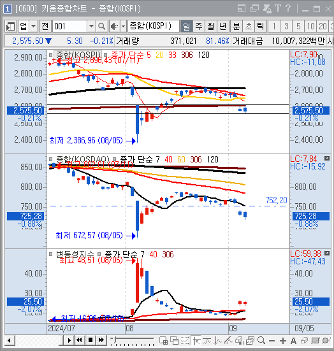Click the rectangle screen capture icon

pos(315,341)
